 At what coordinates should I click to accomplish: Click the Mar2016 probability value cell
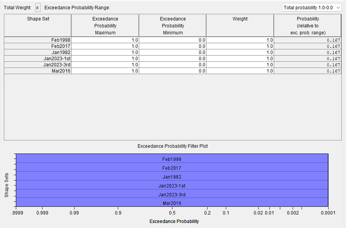(308, 71)
